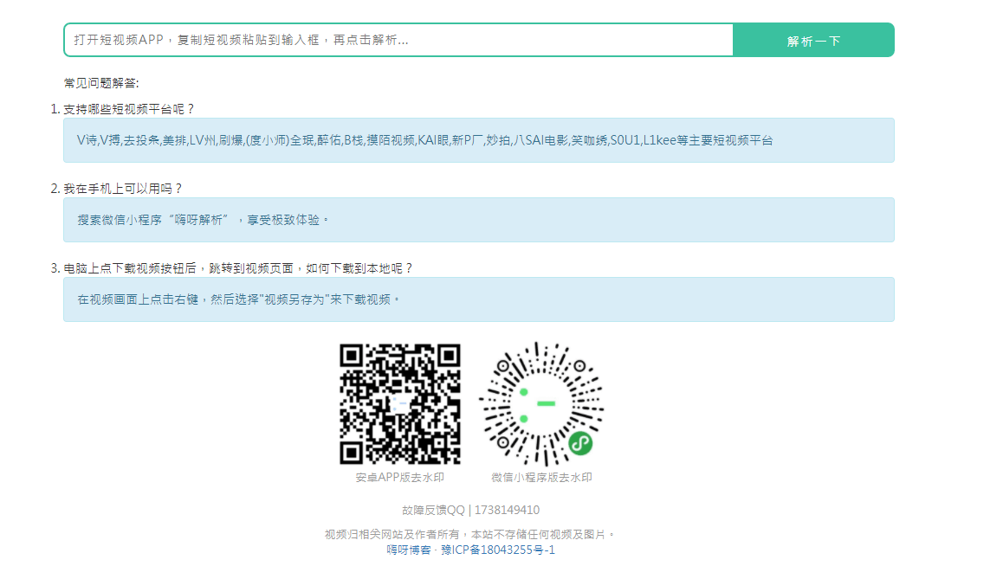Click the 微信小程序版去水印 caption
The width and height of the screenshot is (1003, 579).
(541, 477)
